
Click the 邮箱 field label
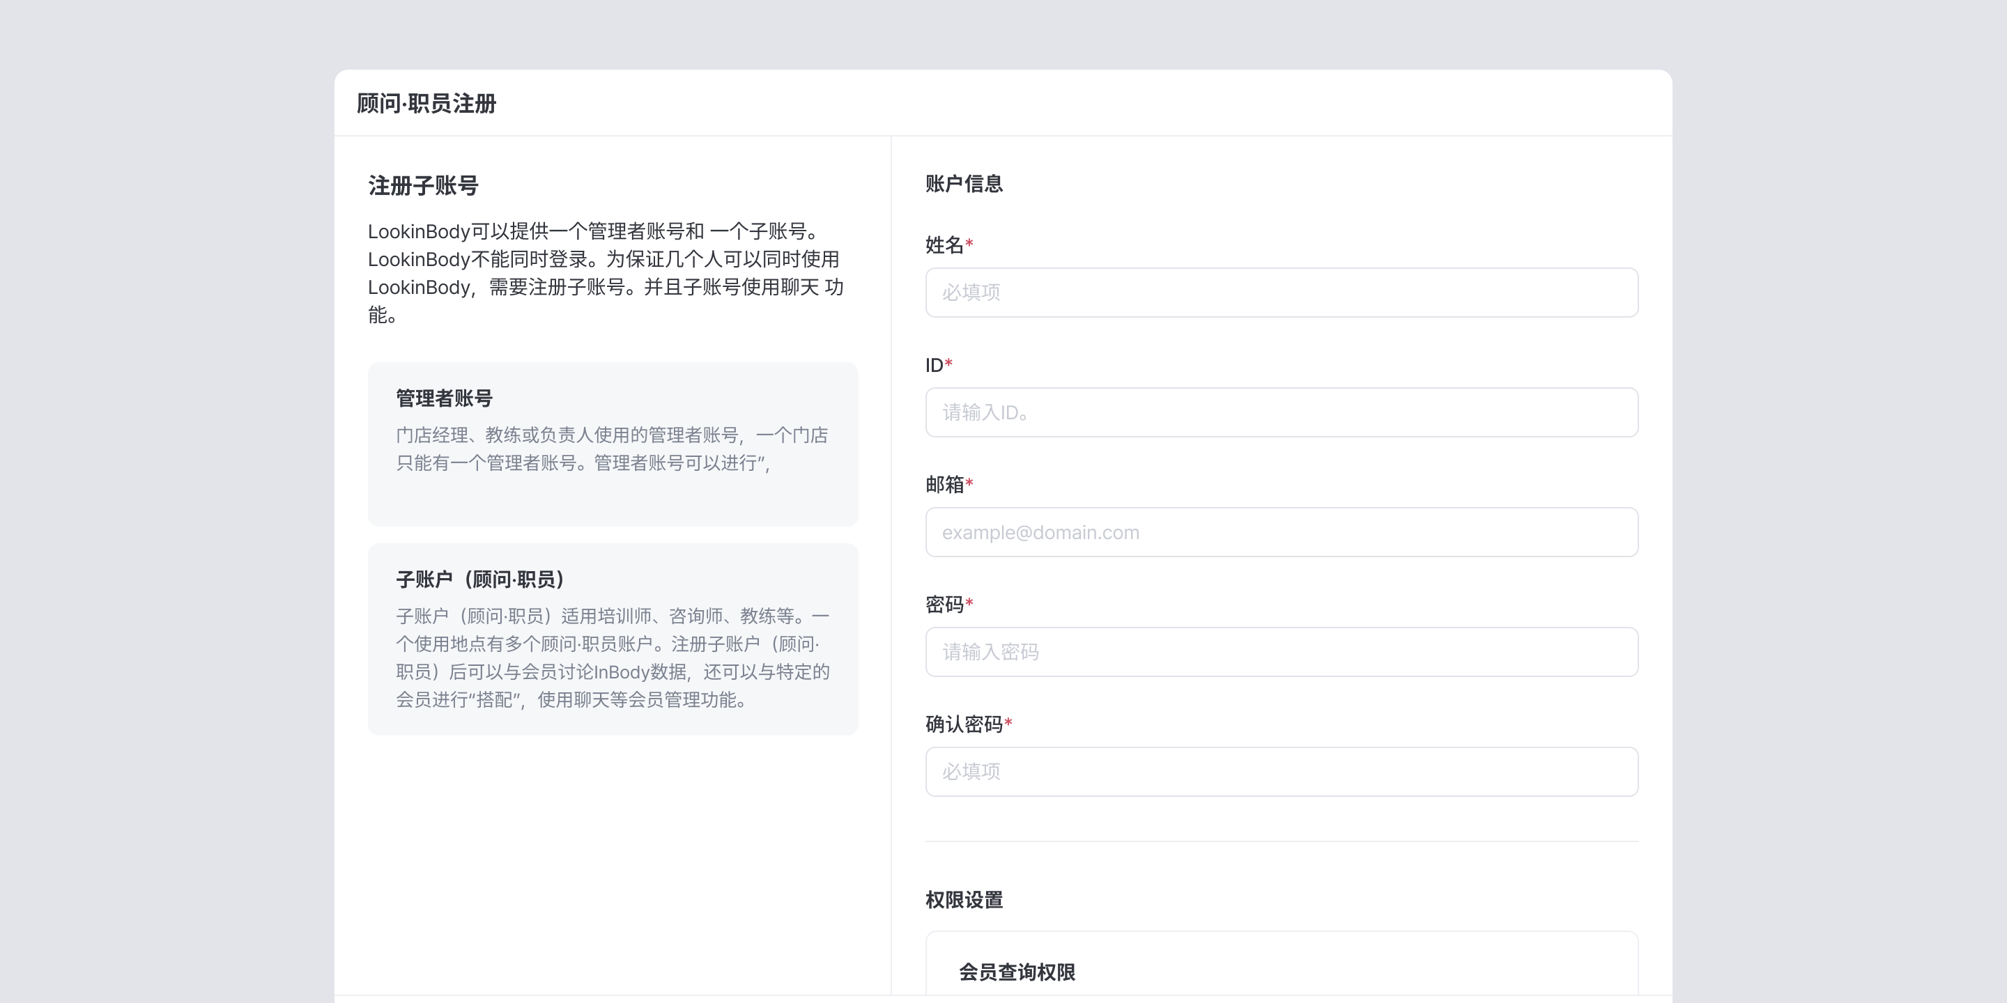pyautogui.click(x=944, y=484)
